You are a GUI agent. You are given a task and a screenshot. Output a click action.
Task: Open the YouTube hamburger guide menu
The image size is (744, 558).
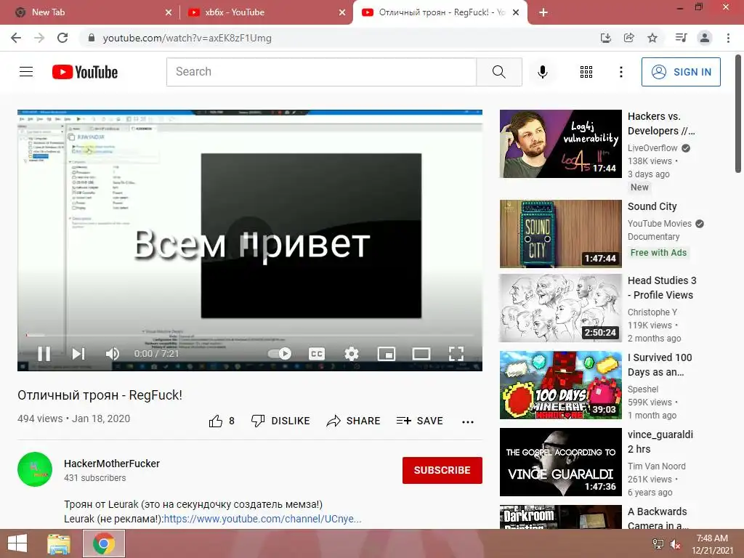(x=26, y=72)
